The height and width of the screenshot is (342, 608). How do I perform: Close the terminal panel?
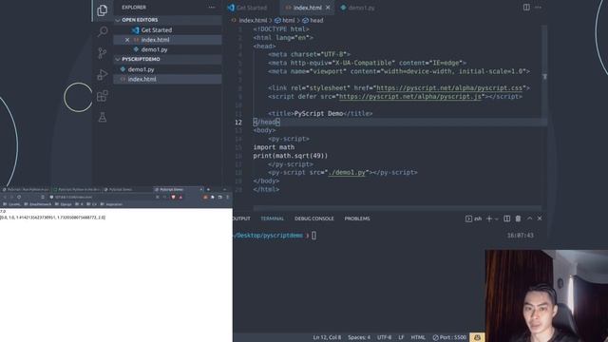[540, 218]
